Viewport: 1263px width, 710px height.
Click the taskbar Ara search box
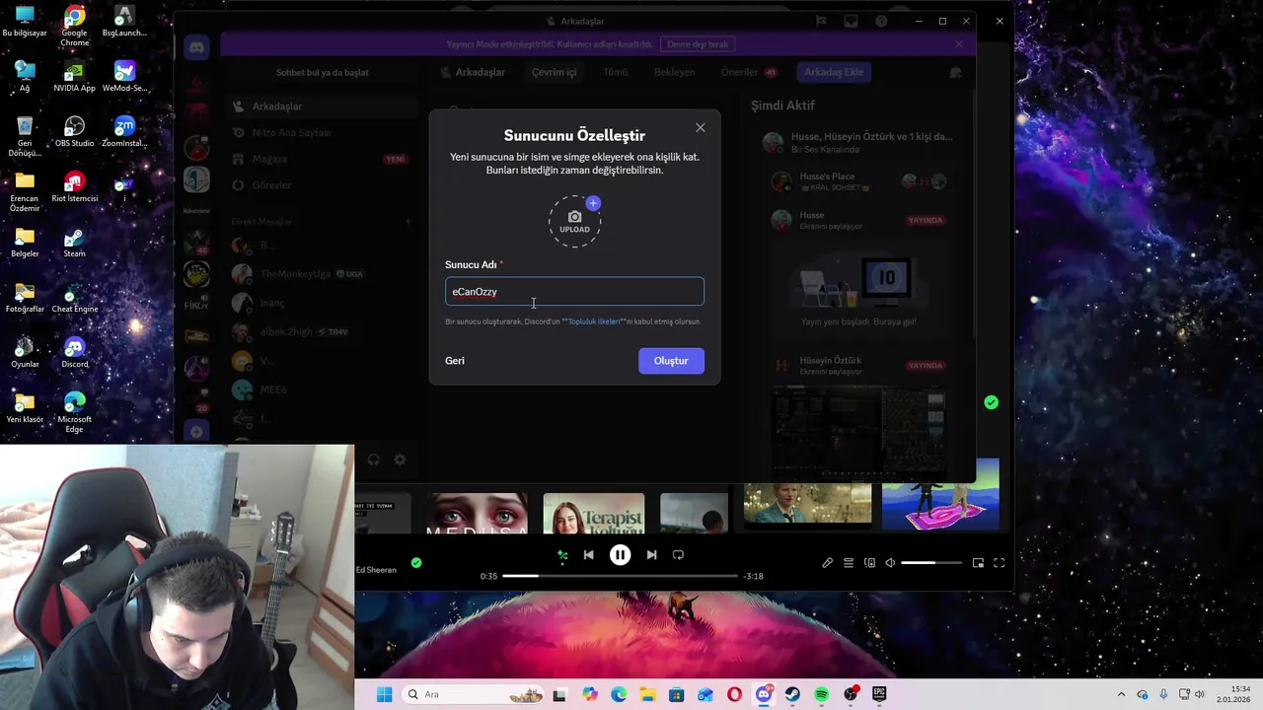pos(474,694)
